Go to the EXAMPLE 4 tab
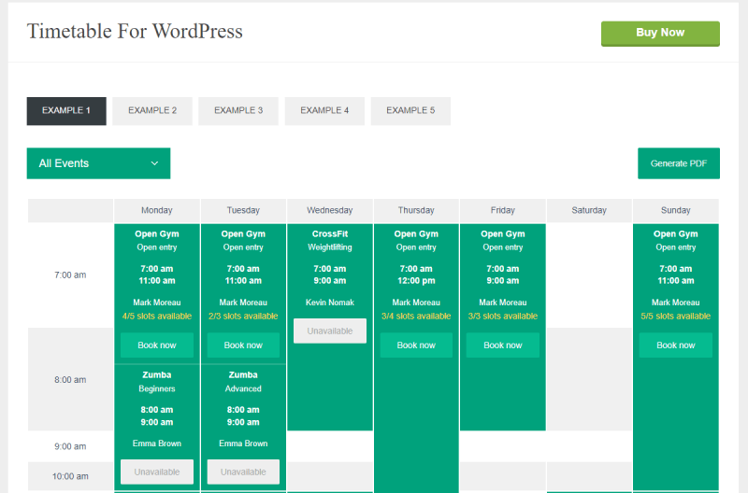Screen dimensions: 748x493 coord(324,110)
